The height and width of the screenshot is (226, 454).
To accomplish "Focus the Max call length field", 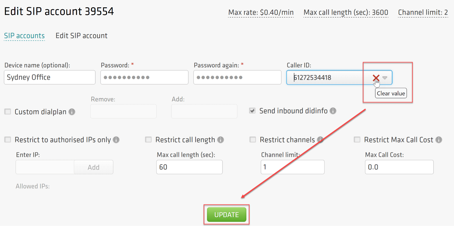I will pyautogui.click(x=189, y=167).
